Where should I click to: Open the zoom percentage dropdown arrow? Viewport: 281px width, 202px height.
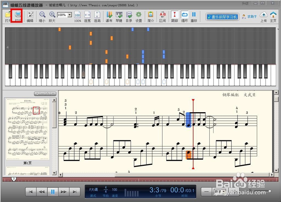coord(70,15)
